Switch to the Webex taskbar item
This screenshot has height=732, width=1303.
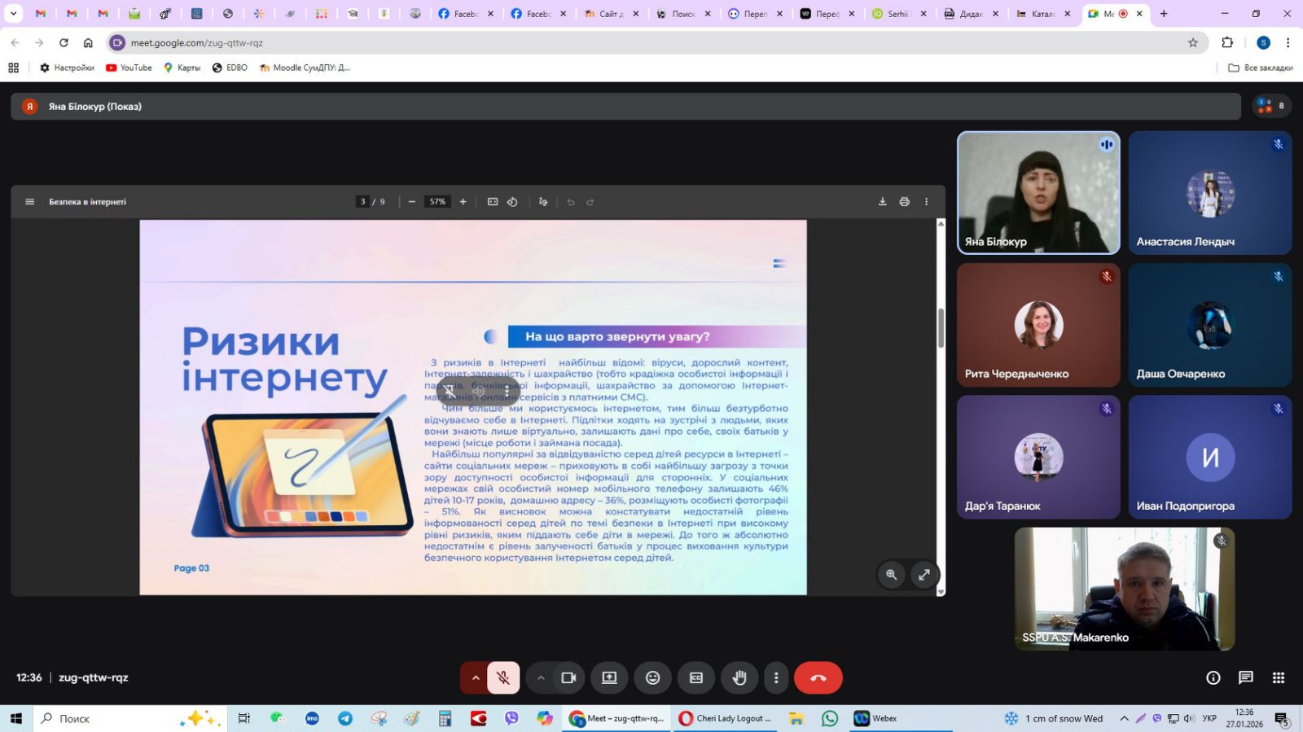tap(875, 718)
